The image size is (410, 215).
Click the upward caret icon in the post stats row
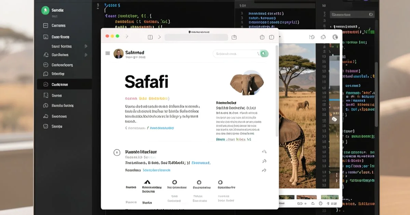point(147,182)
